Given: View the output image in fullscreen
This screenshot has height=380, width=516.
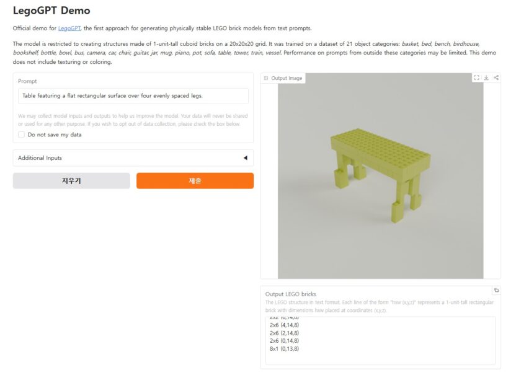Looking at the screenshot, I should tap(476, 77).
